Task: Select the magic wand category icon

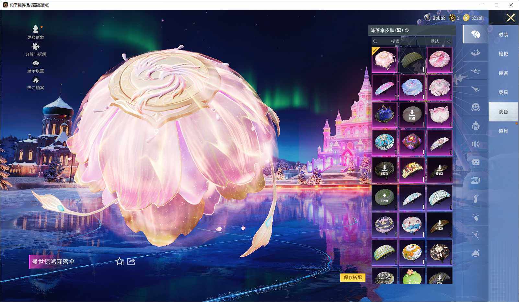Action: (475, 235)
